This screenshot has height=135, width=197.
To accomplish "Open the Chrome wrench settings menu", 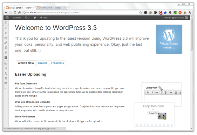I will pos(190,12).
